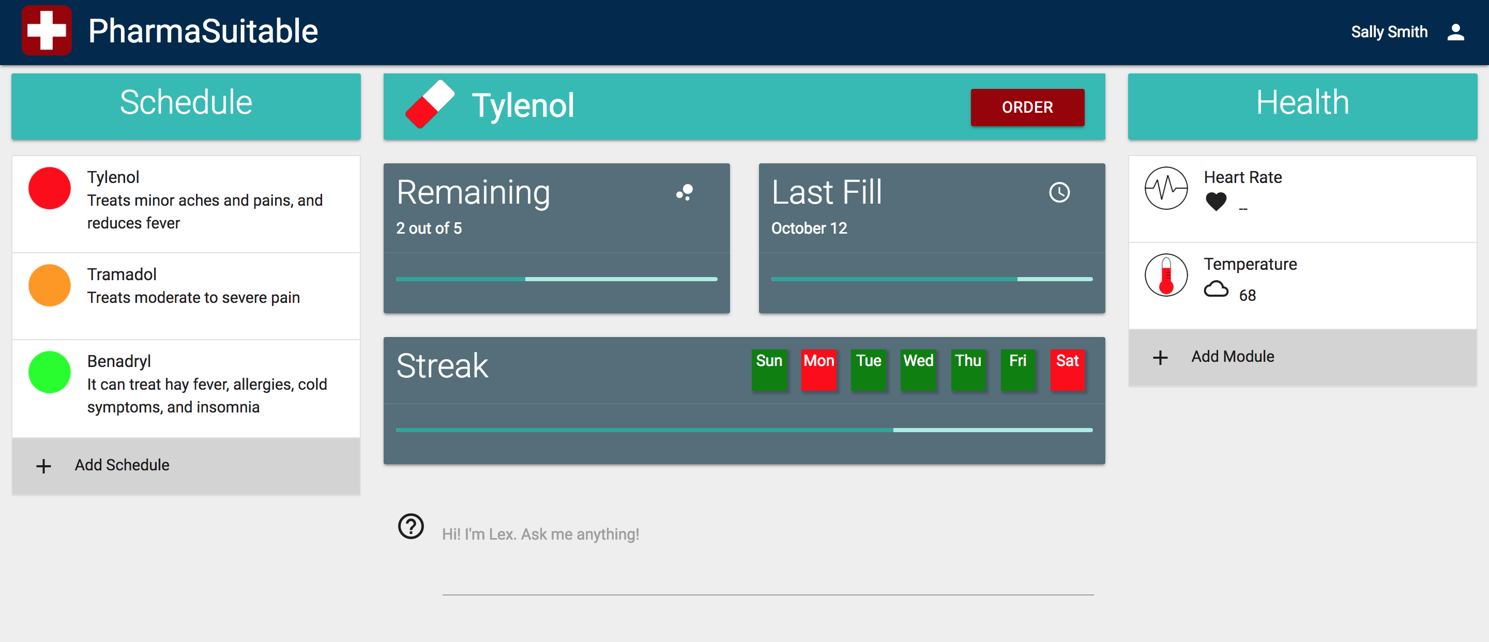Click the Heart Rate monitor icon

[1166, 188]
